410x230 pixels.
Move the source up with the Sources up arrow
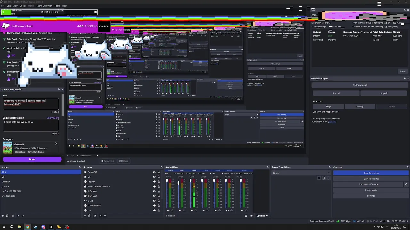coord(100,216)
